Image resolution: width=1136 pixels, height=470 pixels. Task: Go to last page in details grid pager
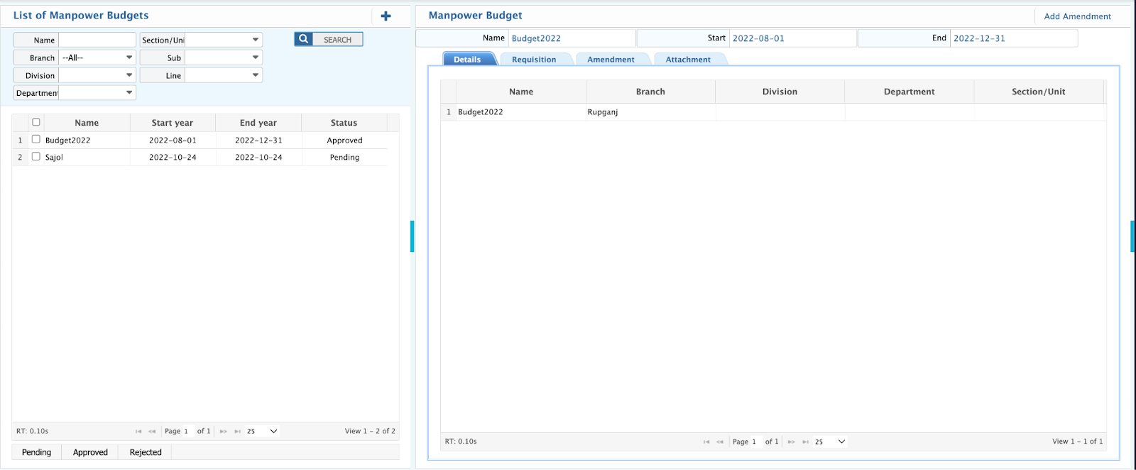(805, 442)
